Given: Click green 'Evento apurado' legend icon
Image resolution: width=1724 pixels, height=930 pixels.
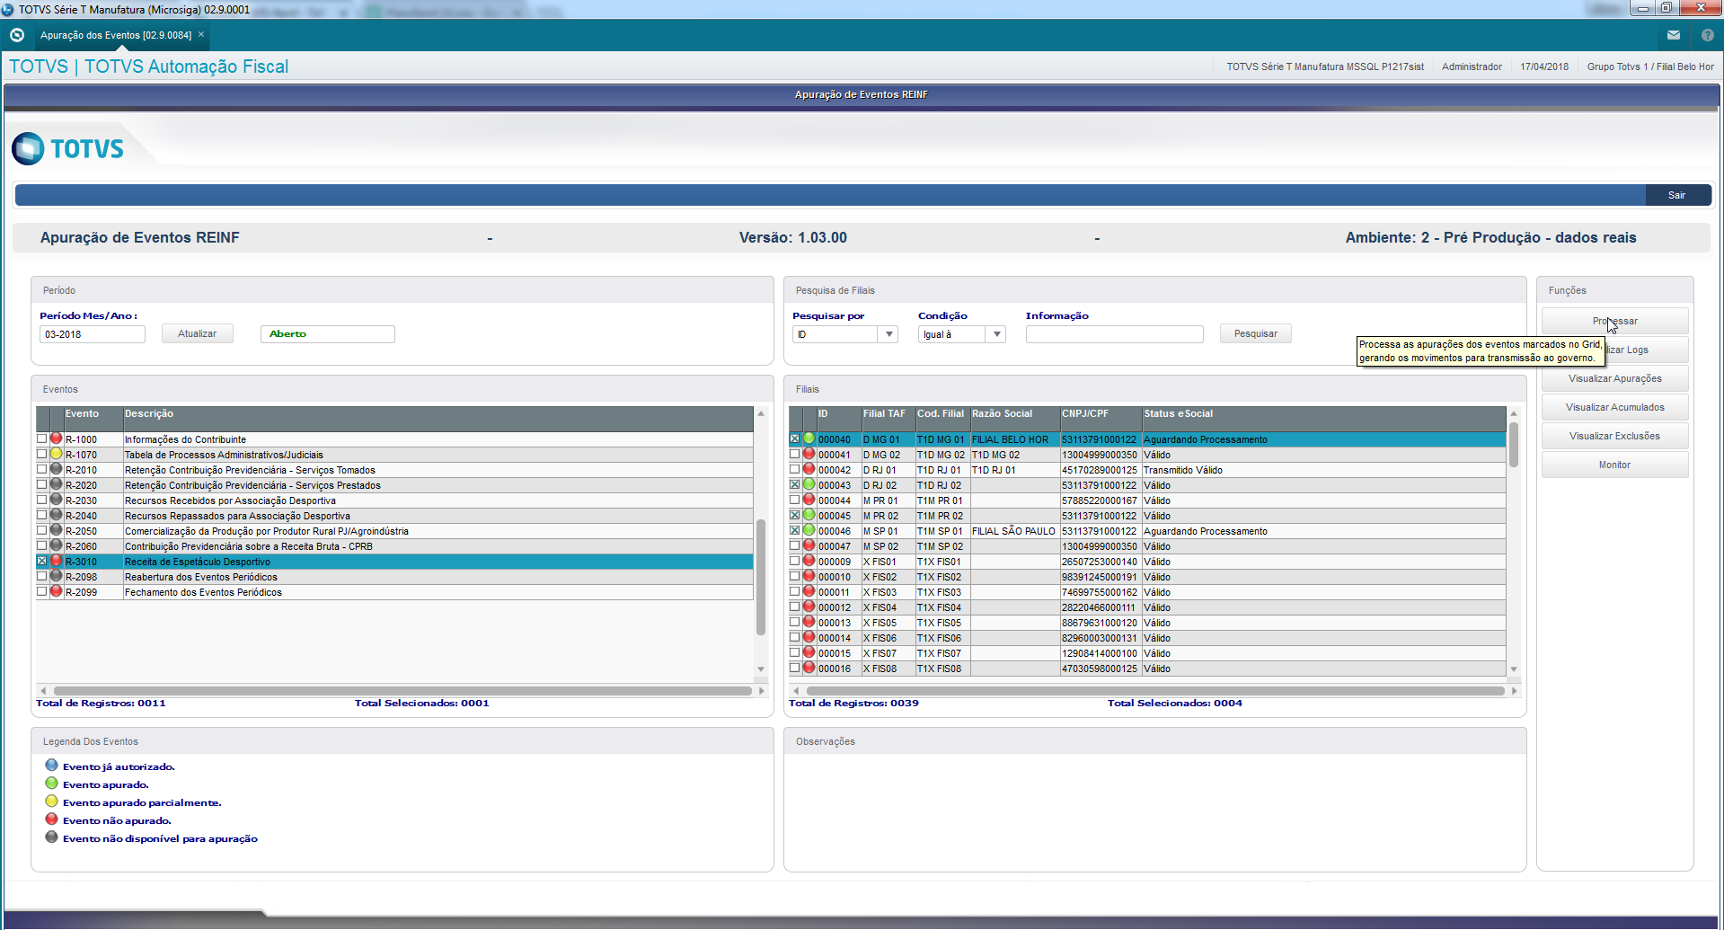Looking at the screenshot, I should click(x=51, y=784).
